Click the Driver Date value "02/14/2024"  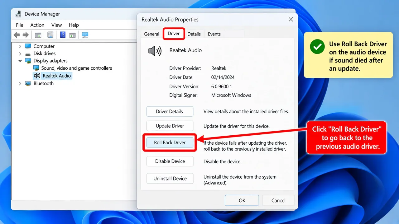[223, 77]
